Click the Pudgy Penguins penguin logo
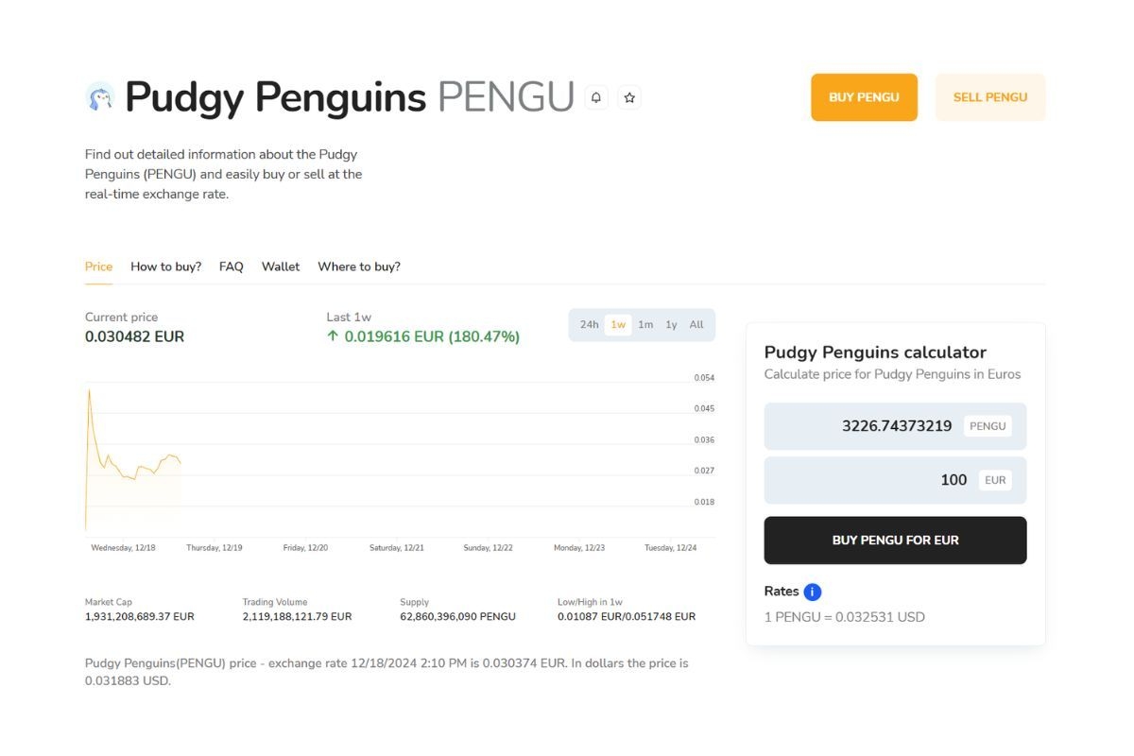Screen dimensions: 1134x756 pos(100,95)
